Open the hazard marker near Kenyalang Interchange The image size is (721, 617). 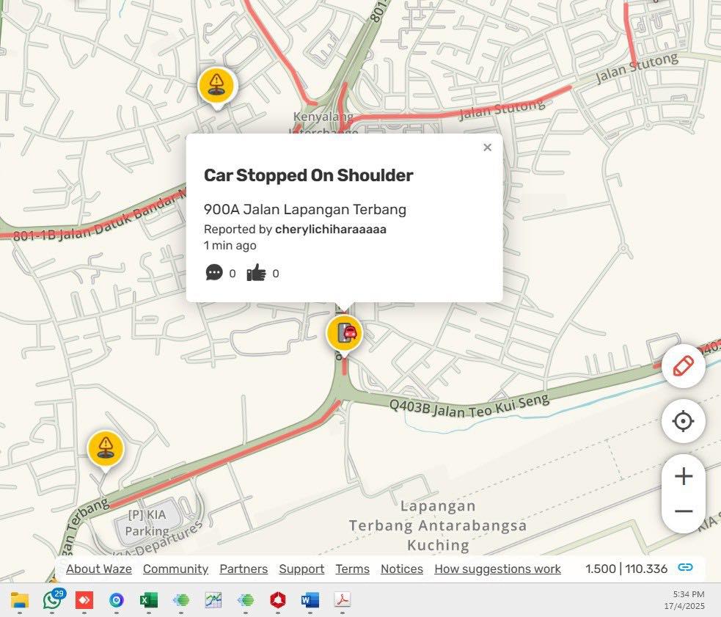(217, 87)
